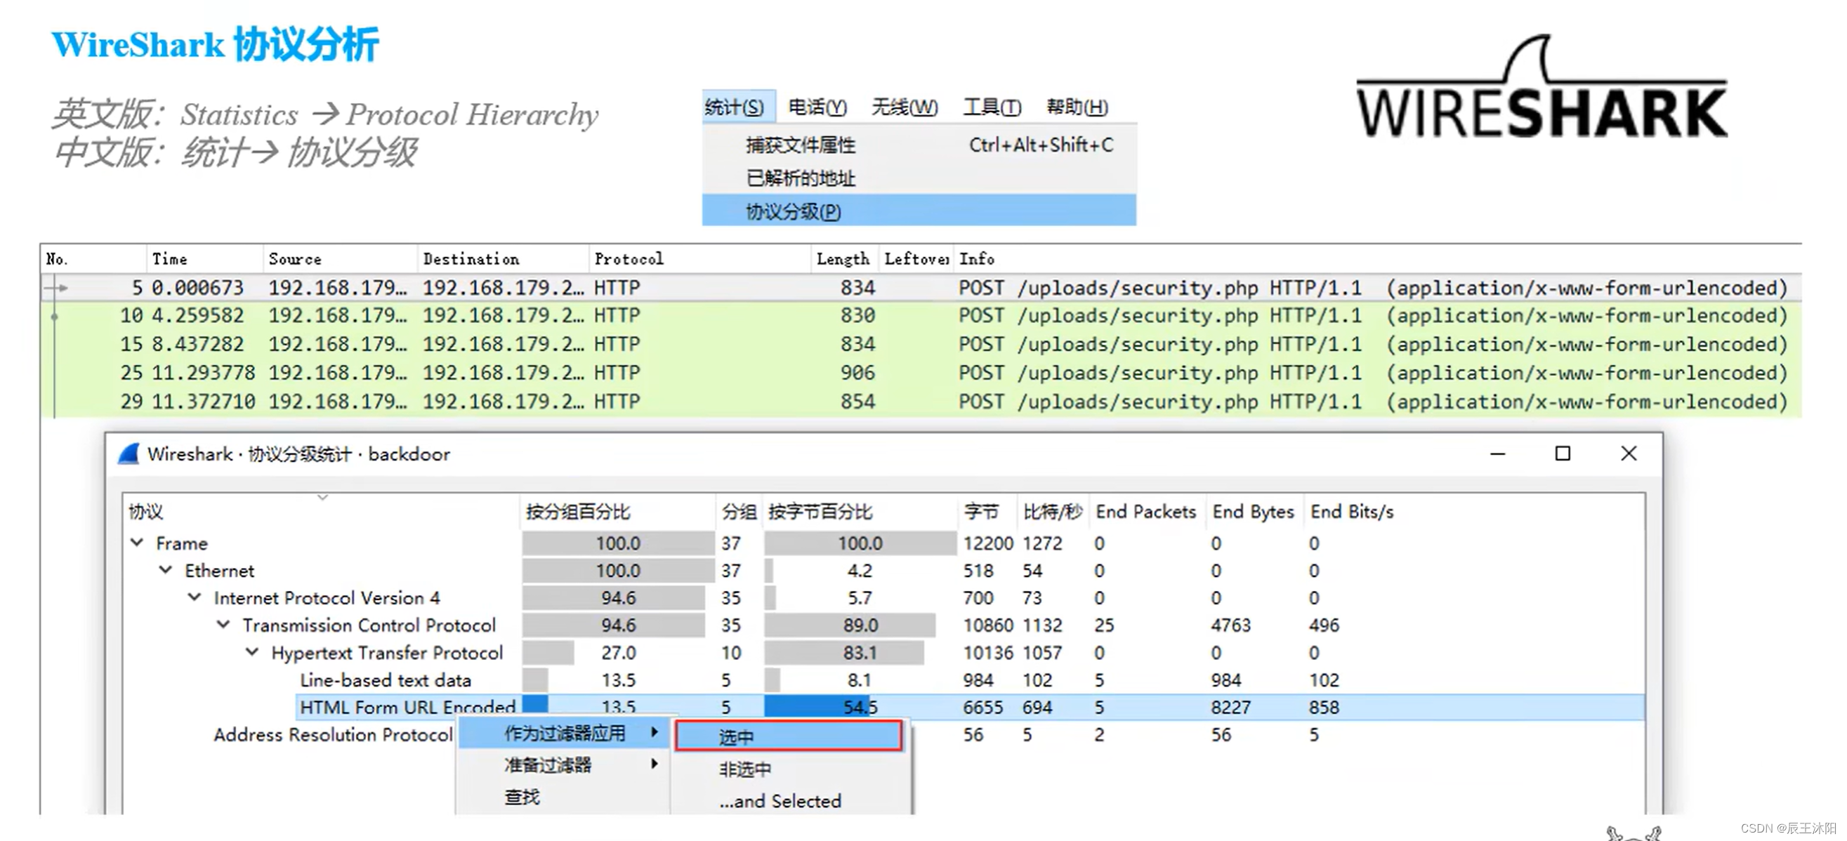Collapse Transmission Control Protocol node

pos(224,625)
